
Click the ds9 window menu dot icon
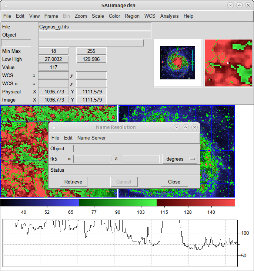pyautogui.click(x=6, y=6)
